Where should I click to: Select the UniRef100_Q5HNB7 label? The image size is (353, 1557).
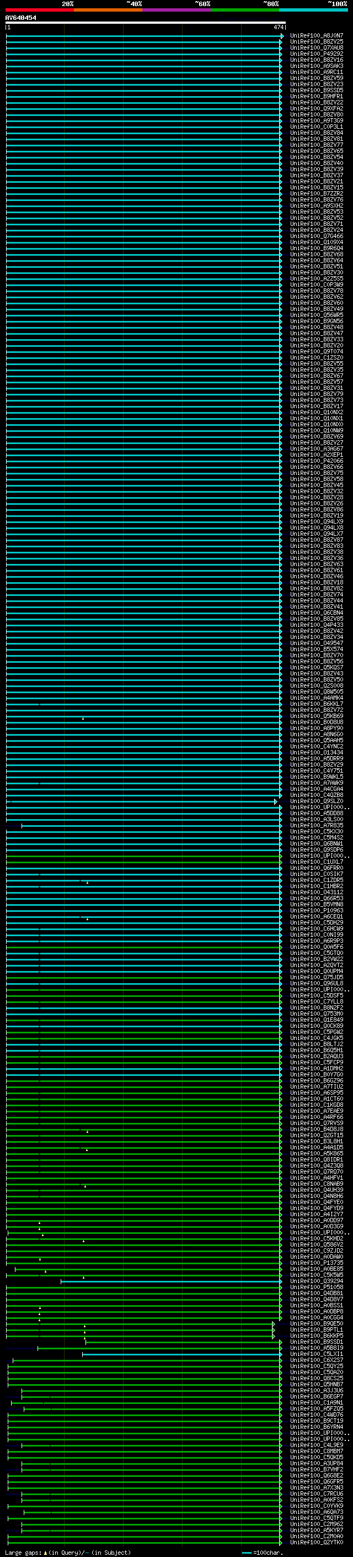[317, 1384]
